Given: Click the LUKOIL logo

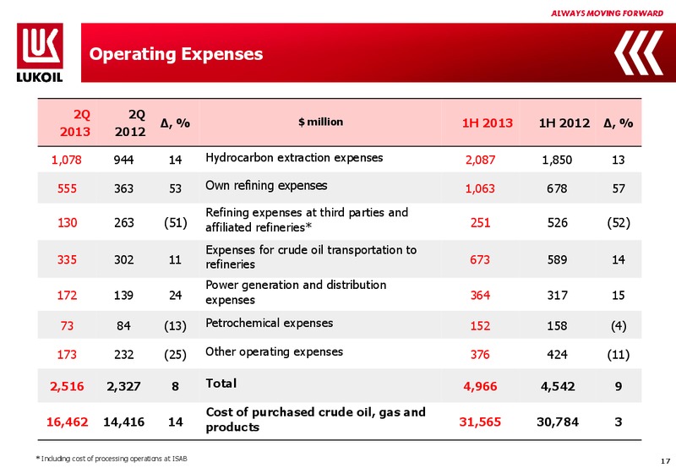Looking at the screenshot, I should 40,52.
